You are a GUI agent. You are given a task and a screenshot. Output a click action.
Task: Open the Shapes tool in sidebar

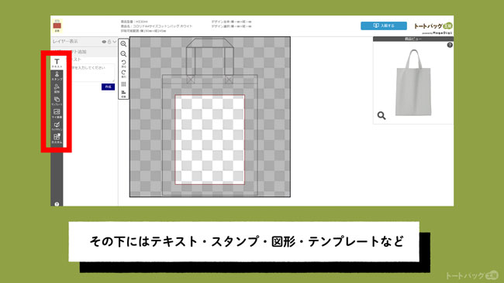click(57, 88)
